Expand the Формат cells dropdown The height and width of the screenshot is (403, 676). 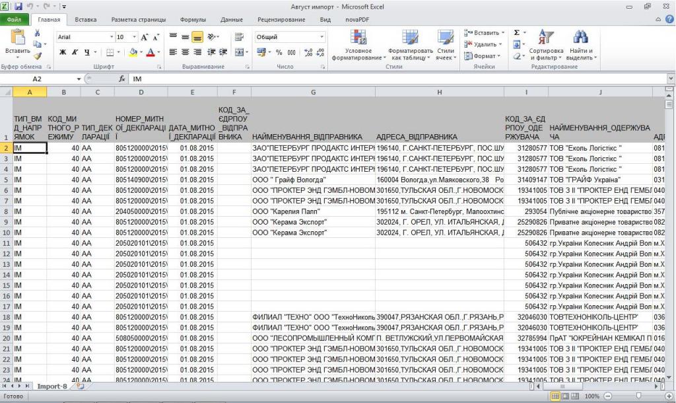click(x=499, y=56)
